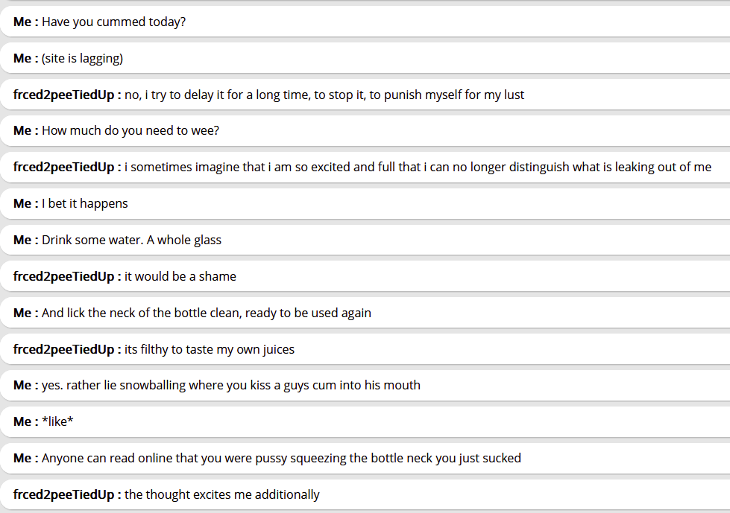This screenshot has width=730, height=513.
Task: Click the frced2peeTiedUp username in the last message
Action: pyautogui.click(x=64, y=494)
